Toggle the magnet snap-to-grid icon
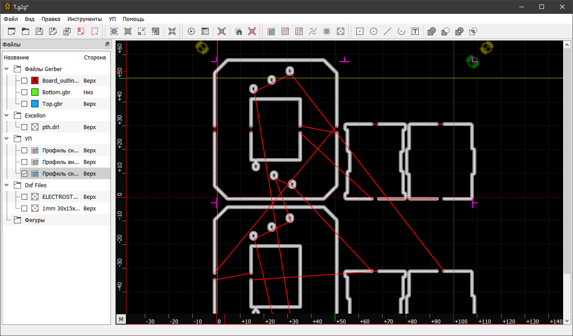573x336 pixels. pyautogui.click(x=238, y=31)
